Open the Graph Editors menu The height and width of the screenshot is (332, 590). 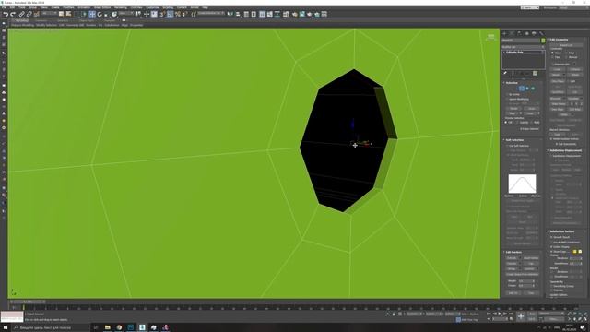click(102, 7)
